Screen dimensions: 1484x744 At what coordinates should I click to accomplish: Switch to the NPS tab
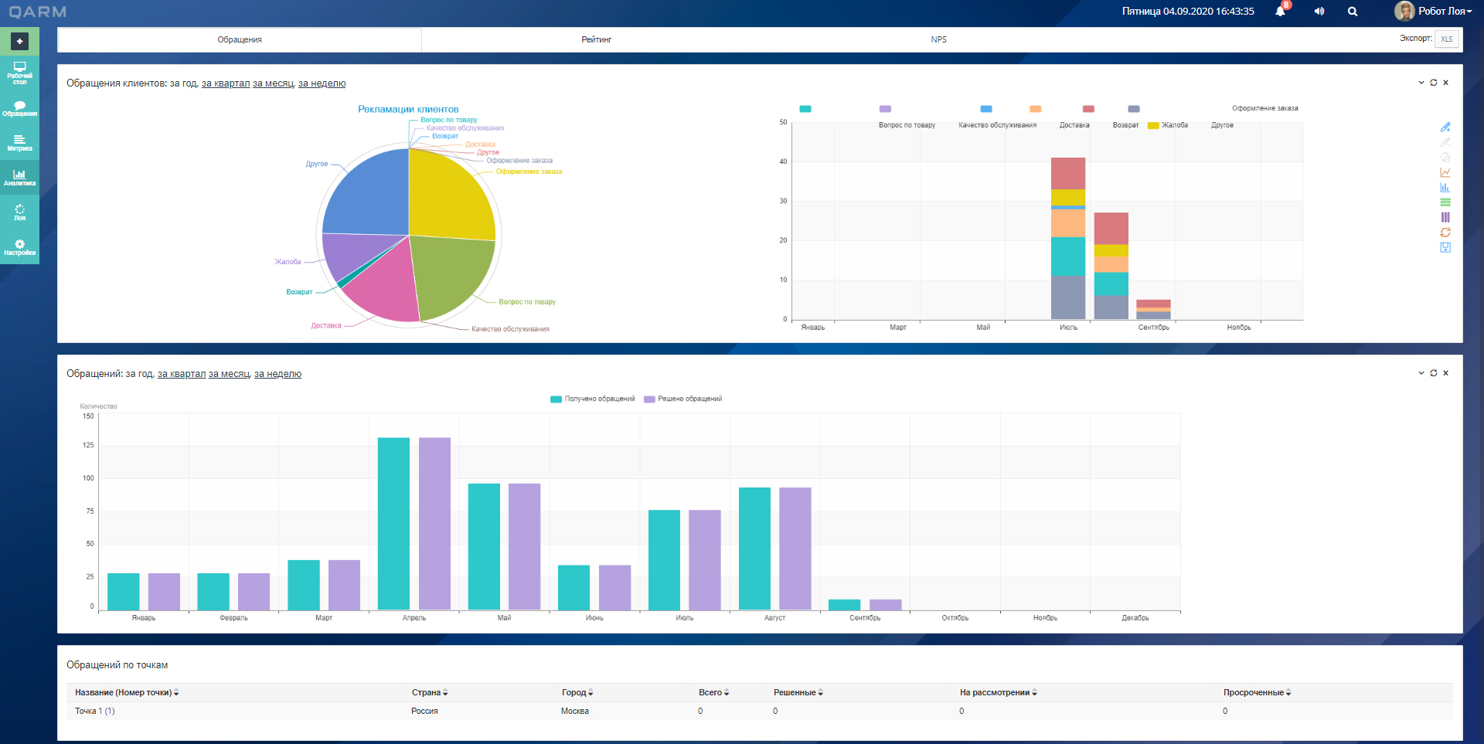[x=938, y=39]
